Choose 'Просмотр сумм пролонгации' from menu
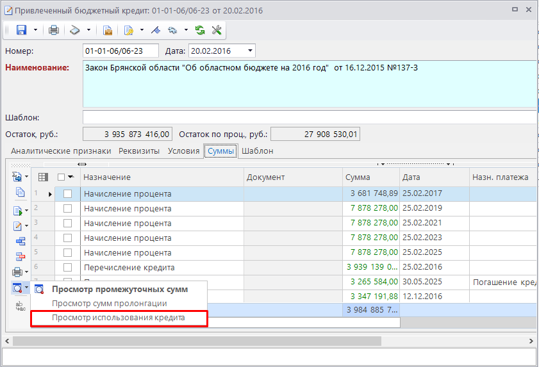 coord(110,304)
